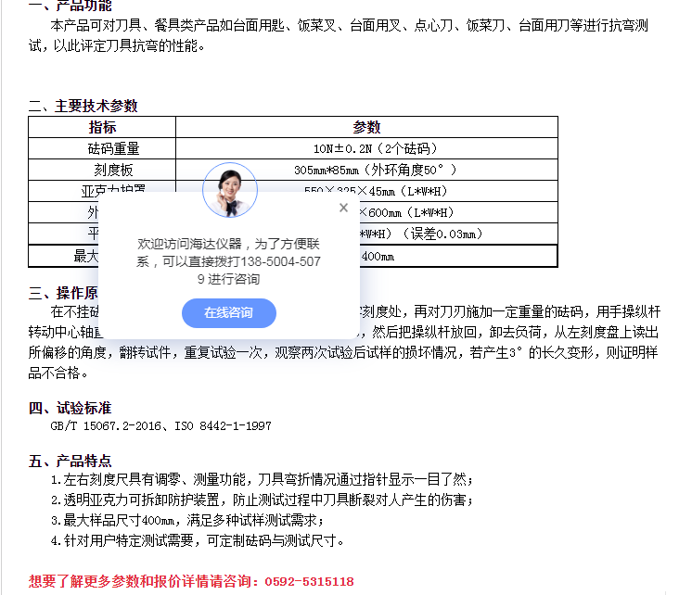Click the 五、产品特点 heading
This screenshot has height=595, width=692.
[70, 461]
